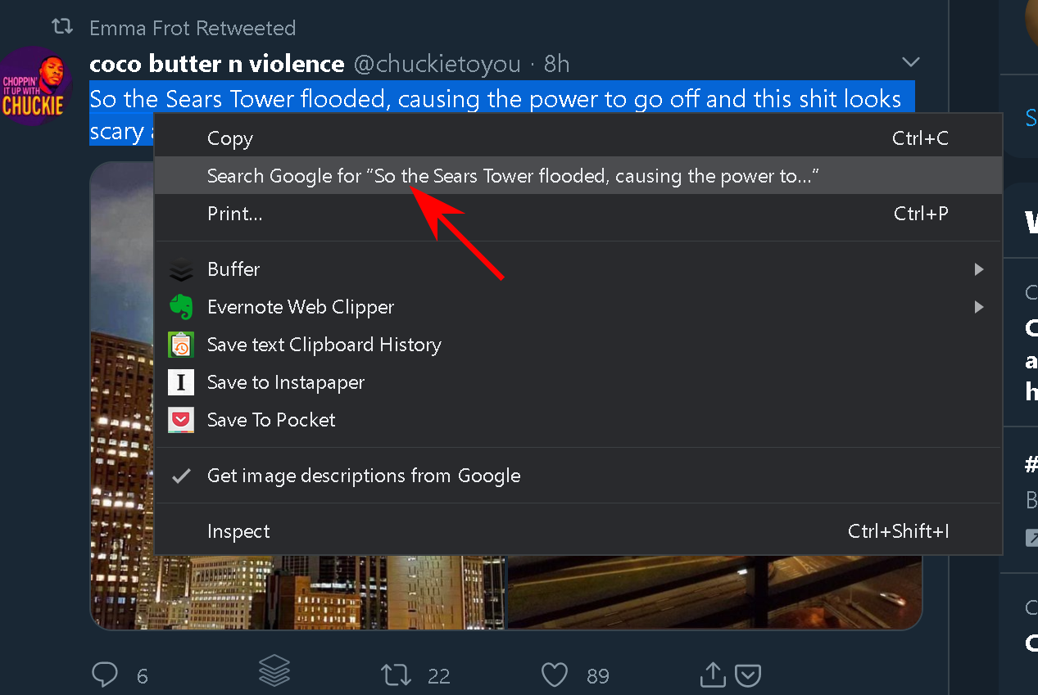Retweet the Sears Tower tweet
Viewport: 1038px width, 695px height.
(x=397, y=675)
